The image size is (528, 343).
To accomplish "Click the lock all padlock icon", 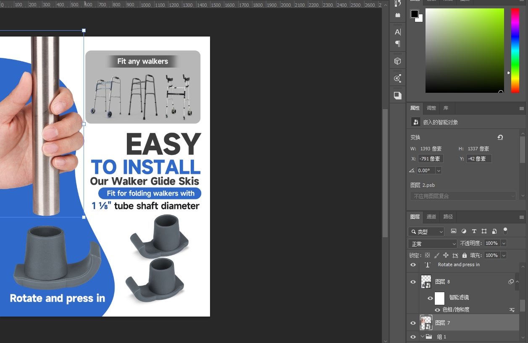I will 464,255.
